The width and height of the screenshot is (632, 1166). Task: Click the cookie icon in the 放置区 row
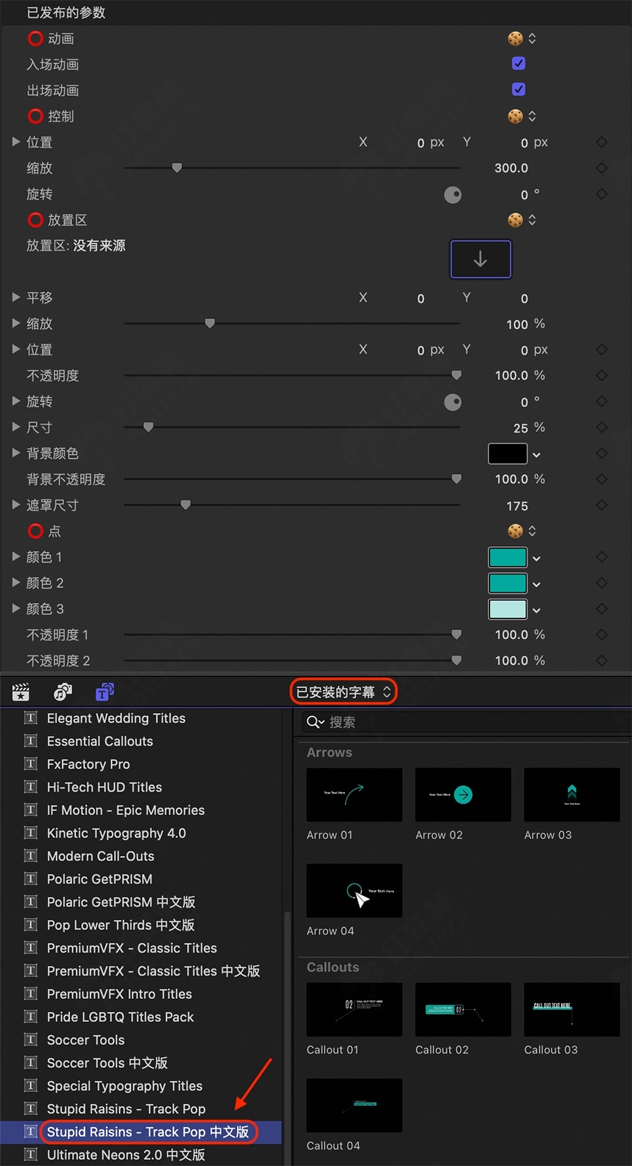pyautogui.click(x=515, y=220)
